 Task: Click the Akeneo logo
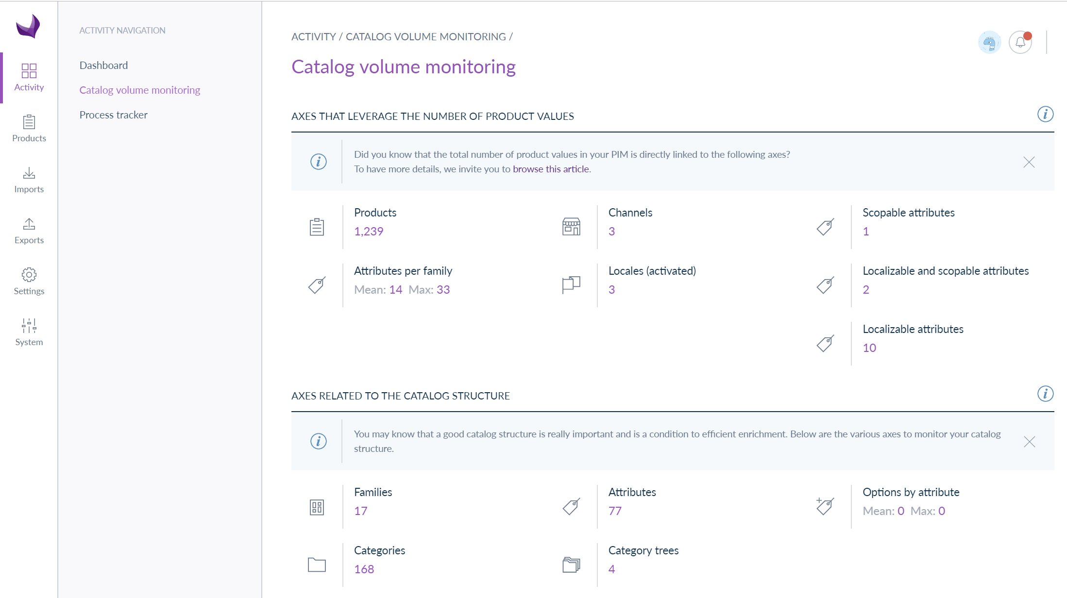pos(28,26)
